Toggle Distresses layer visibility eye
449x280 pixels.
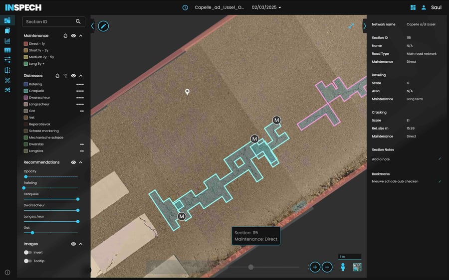[73, 76]
